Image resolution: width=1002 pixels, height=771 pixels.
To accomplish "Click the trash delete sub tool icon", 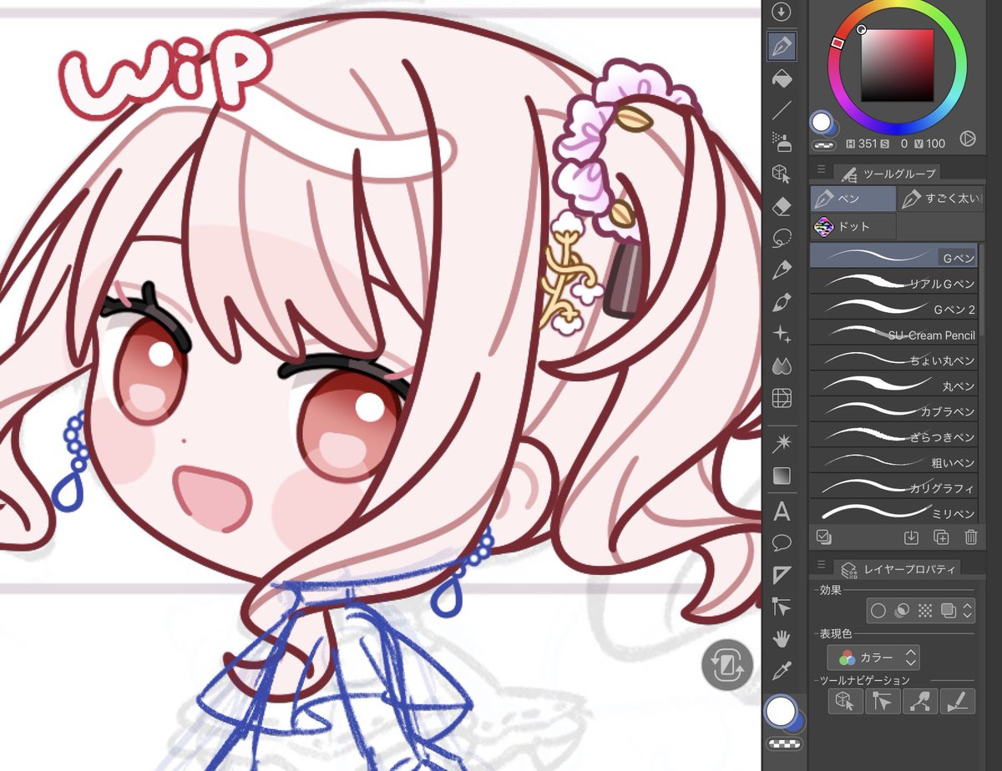I will [970, 537].
